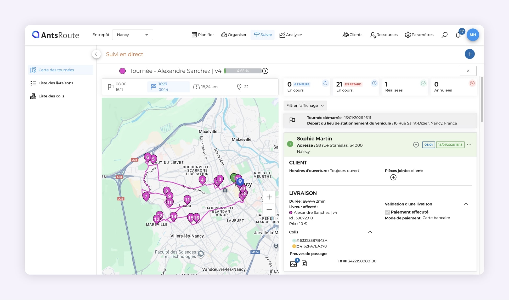Open photo proof of passage icon
Image resolution: width=509 pixels, height=300 pixels.
293,263
